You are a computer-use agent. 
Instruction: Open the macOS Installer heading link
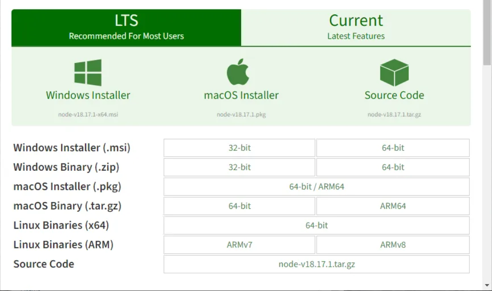(x=241, y=95)
